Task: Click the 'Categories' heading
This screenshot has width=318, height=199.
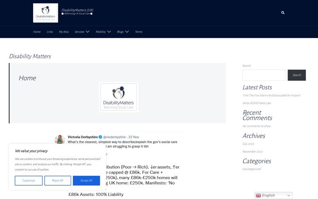Action: click(x=257, y=161)
